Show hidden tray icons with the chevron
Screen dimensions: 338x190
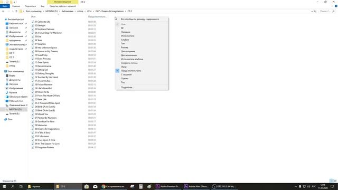(x=296, y=186)
